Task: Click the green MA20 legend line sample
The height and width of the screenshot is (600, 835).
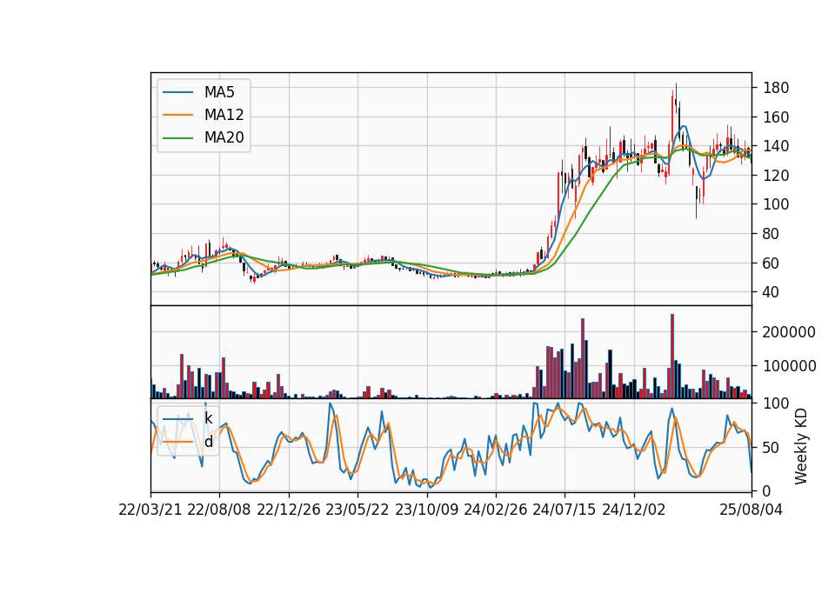Action: (x=177, y=138)
